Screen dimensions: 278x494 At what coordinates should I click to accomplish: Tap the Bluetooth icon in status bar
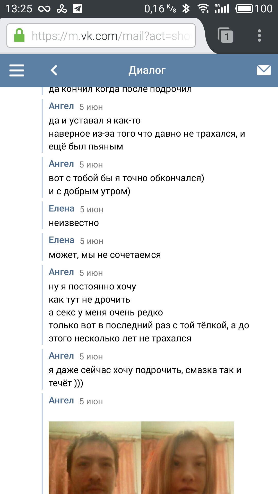click(186, 9)
